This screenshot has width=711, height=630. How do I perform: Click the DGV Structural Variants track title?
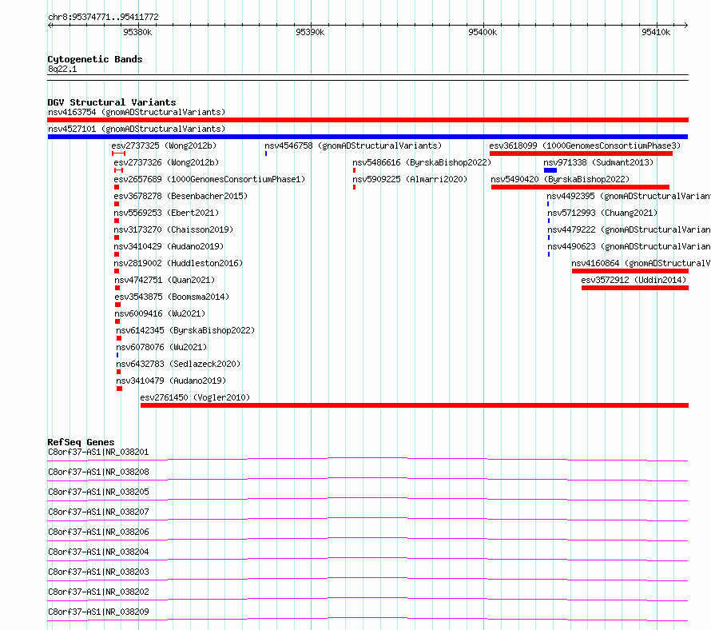pos(112,102)
